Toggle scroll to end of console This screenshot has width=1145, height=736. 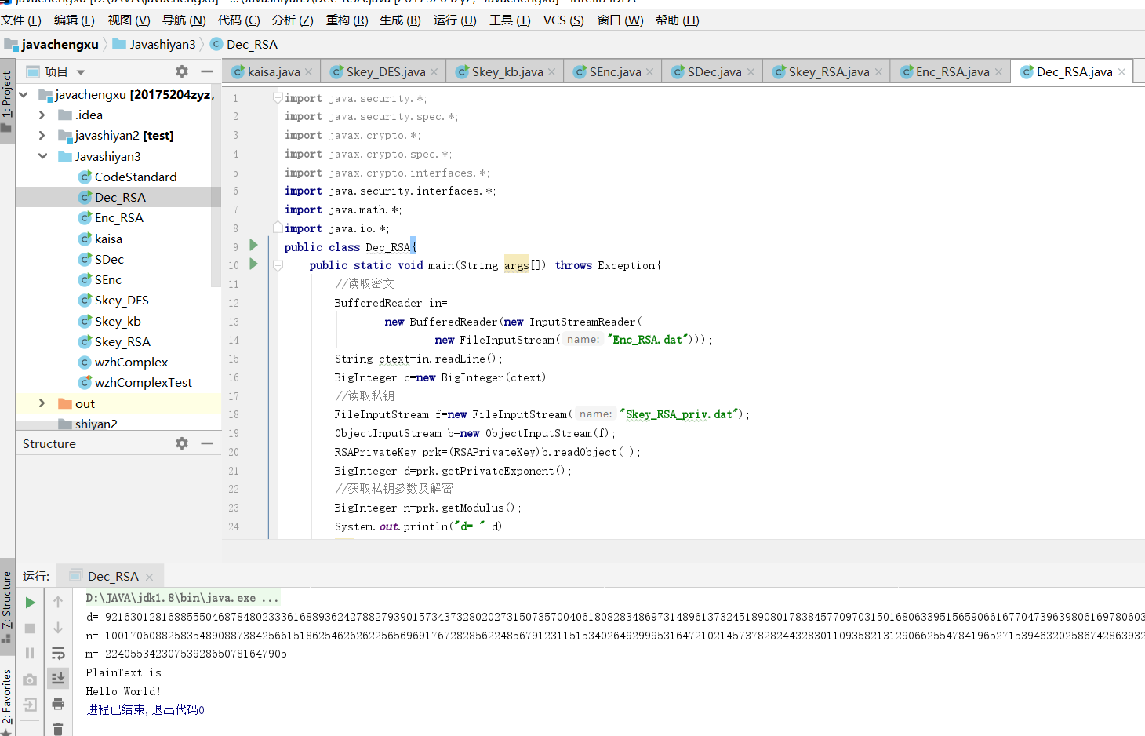58,678
